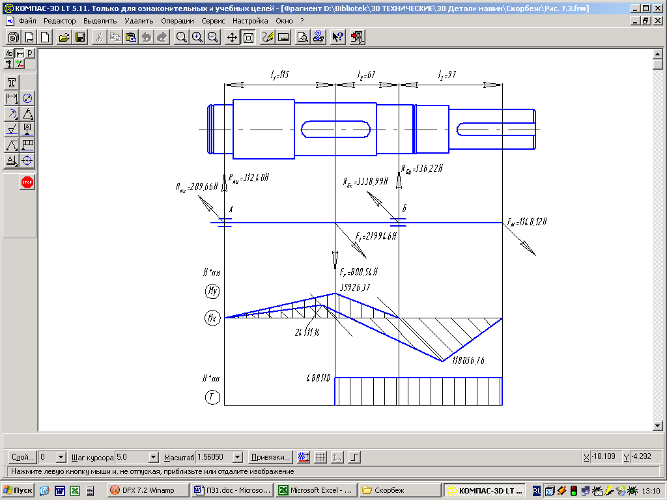Select the diametral dimension tool
Viewport: 667px width, 500px height.
(x=27, y=98)
